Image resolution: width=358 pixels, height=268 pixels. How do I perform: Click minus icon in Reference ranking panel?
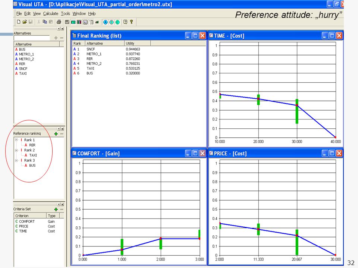point(62,134)
